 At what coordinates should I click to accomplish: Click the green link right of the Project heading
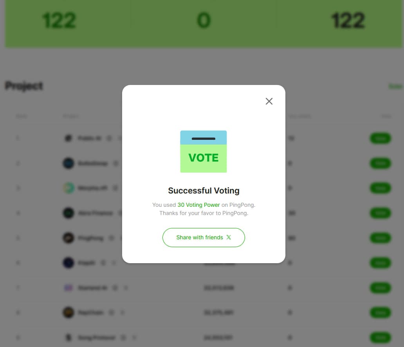point(395,87)
